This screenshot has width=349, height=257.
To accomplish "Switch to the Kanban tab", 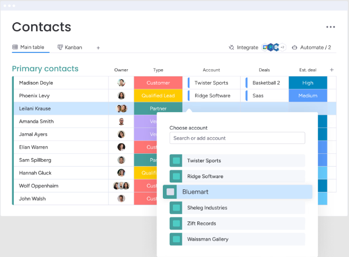I will (70, 48).
